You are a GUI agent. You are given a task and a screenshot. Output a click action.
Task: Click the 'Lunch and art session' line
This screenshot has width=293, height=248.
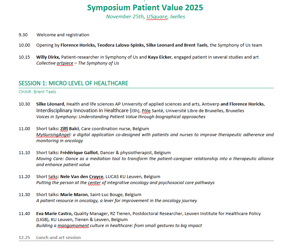pos(59,237)
